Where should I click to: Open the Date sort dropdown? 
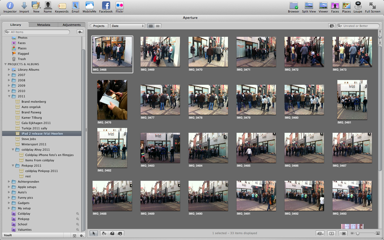(128, 26)
